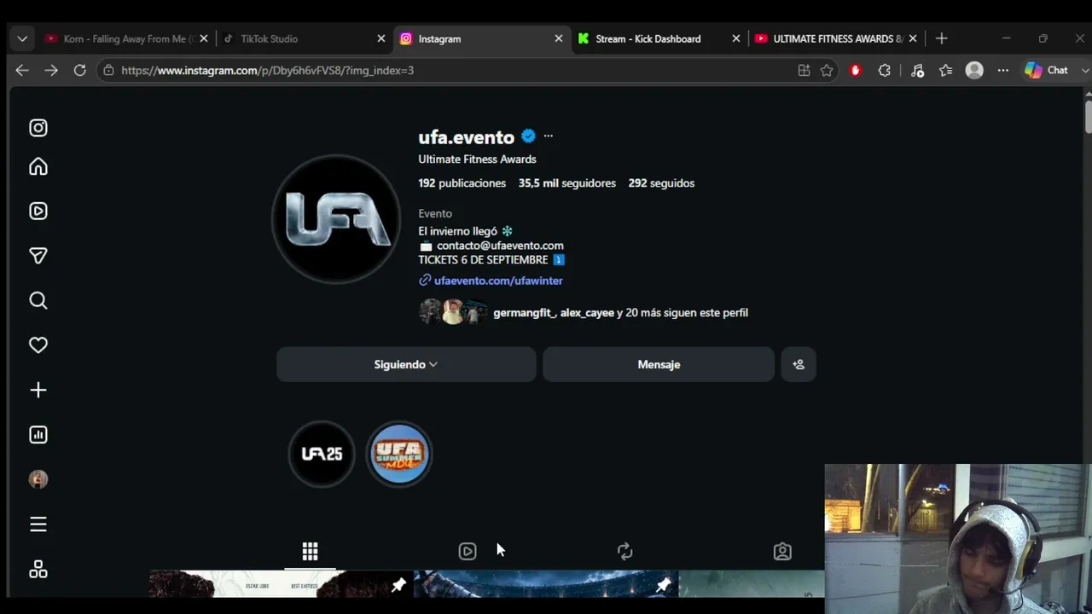Open the dashboard chart icon in sidebar
The image size is (1092, 614).
(38, 435)
